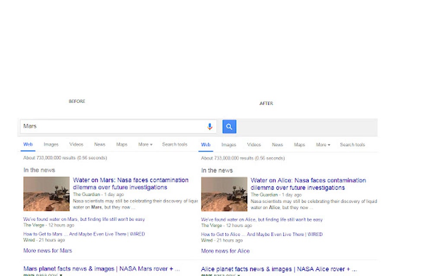
Task: Expand dropdown arrow under Mars planet facts result
Action: pyautogui.click(x=61, y=275)
